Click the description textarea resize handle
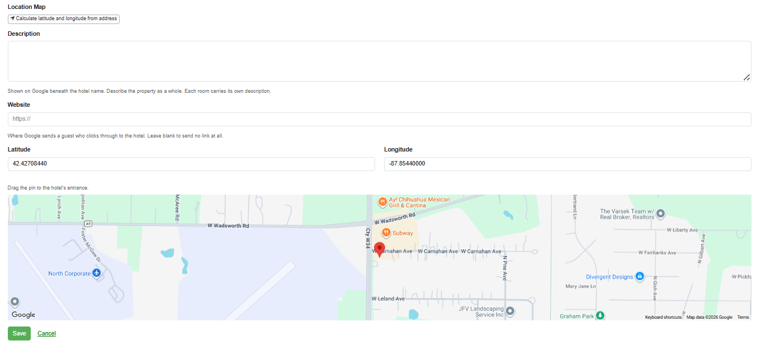The height and width of the screenshot is (350, 757). coord(747,78)
